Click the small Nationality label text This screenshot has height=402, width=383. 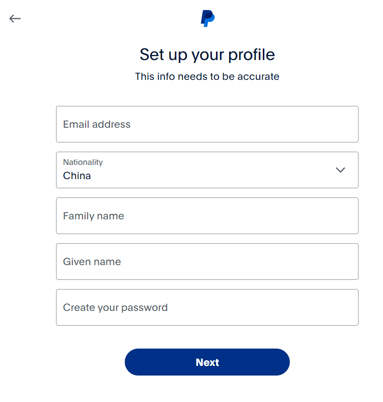coord(83,162)
